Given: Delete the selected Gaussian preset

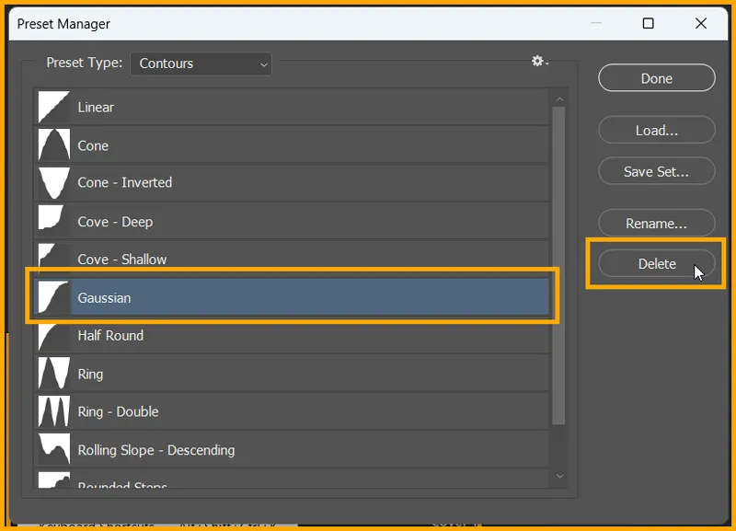Looking at the screenshot, I should pyautogui.click(x=656, y=263).
